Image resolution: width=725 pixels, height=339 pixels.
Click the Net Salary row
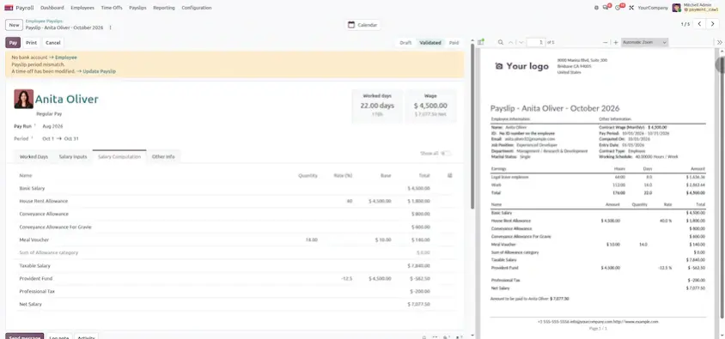[x=236, y=305]
